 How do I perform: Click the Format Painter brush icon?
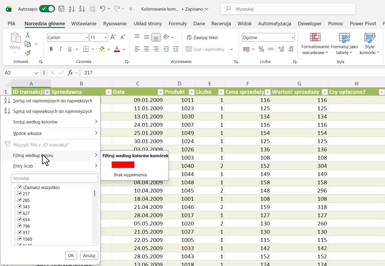coord(28,53)
